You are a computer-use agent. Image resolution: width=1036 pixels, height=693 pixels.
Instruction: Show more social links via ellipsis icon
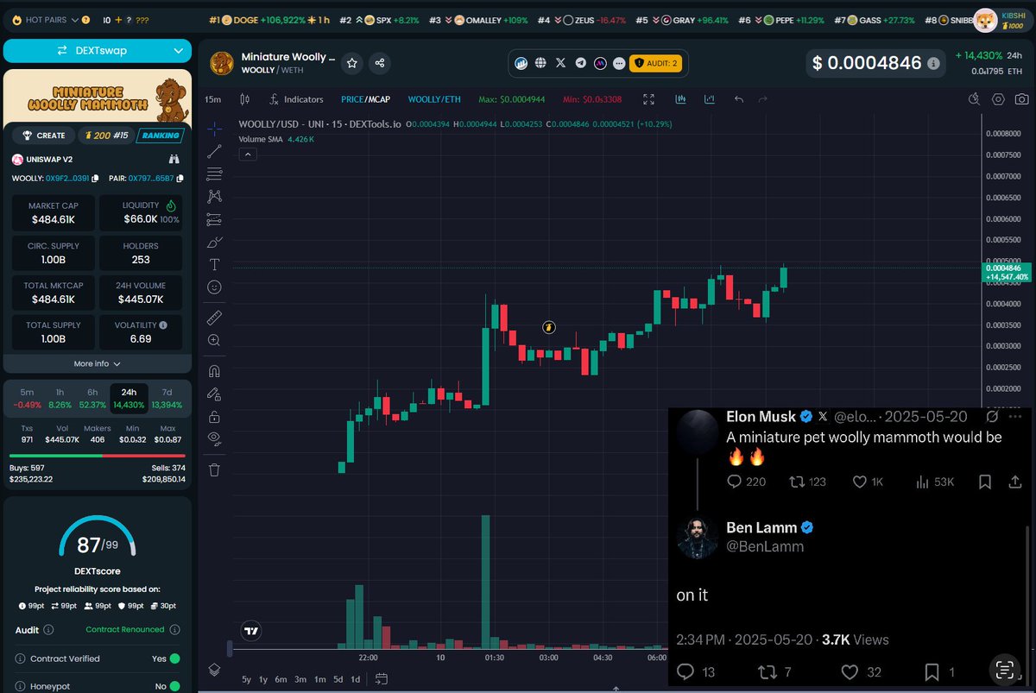619,63
